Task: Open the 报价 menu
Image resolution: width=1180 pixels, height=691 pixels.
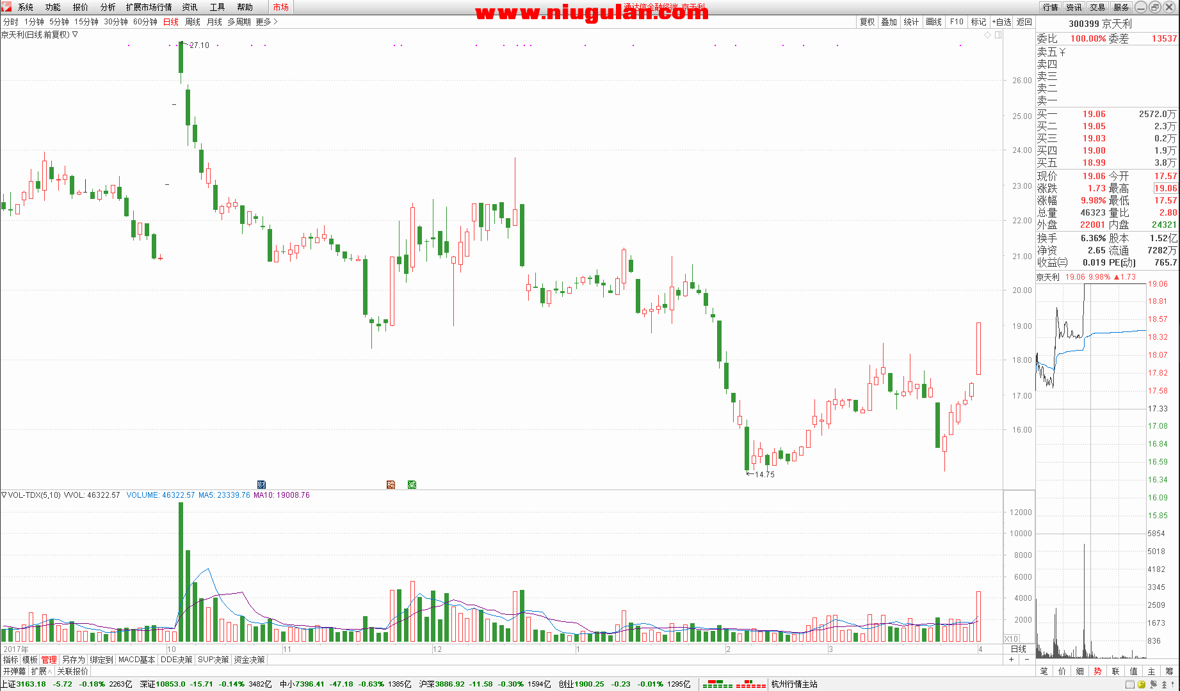Action: tap(81, 7)
